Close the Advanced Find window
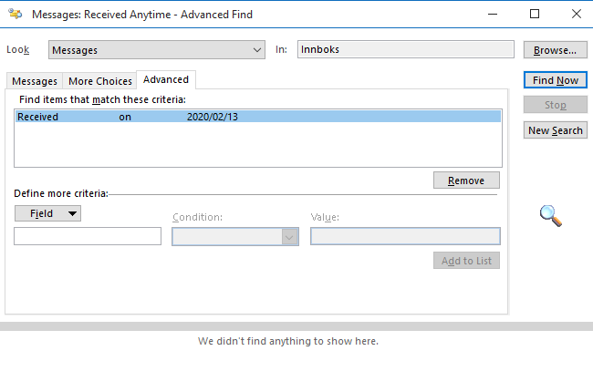Image resolution: width=593 pixels, height=392 pixels. click(x=575, y=15)
